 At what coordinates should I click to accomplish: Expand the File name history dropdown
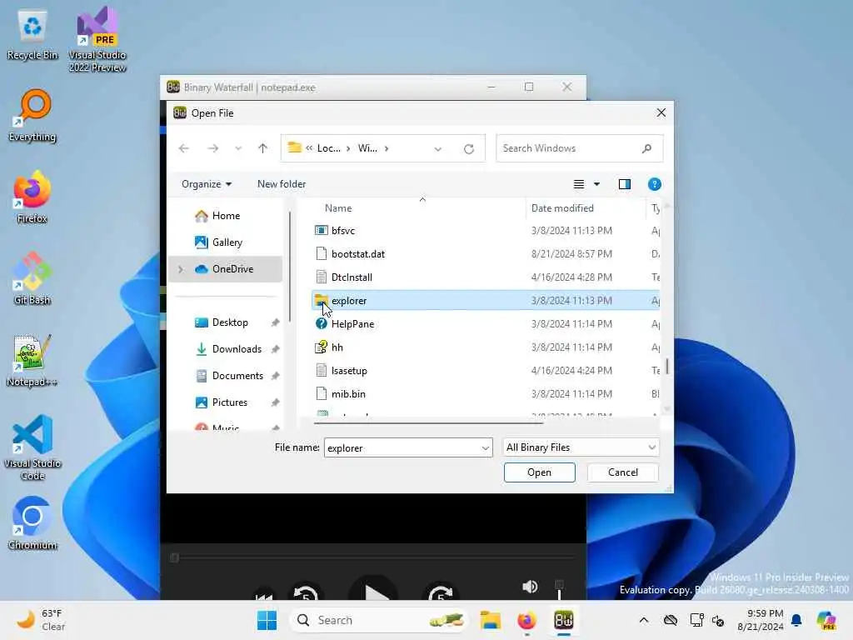click(486, 447)
